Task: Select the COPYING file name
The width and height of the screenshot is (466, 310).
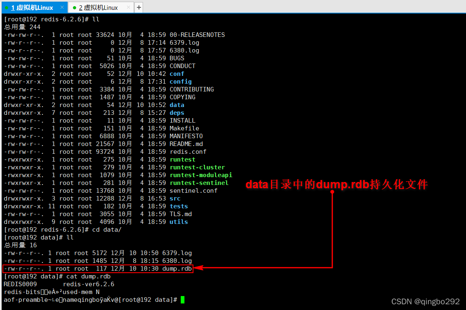Action: (x=182, y=97)
